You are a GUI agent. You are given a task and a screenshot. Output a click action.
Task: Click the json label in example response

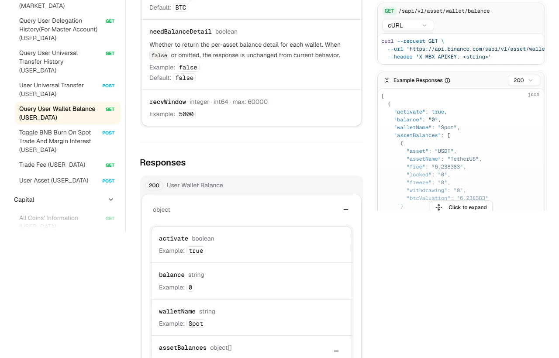click(534, 94)
